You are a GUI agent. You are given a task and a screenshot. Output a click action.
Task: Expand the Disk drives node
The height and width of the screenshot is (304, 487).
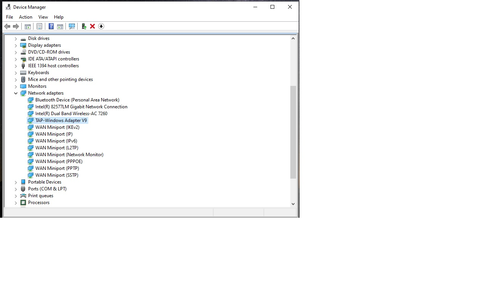[x=16, y=38]
